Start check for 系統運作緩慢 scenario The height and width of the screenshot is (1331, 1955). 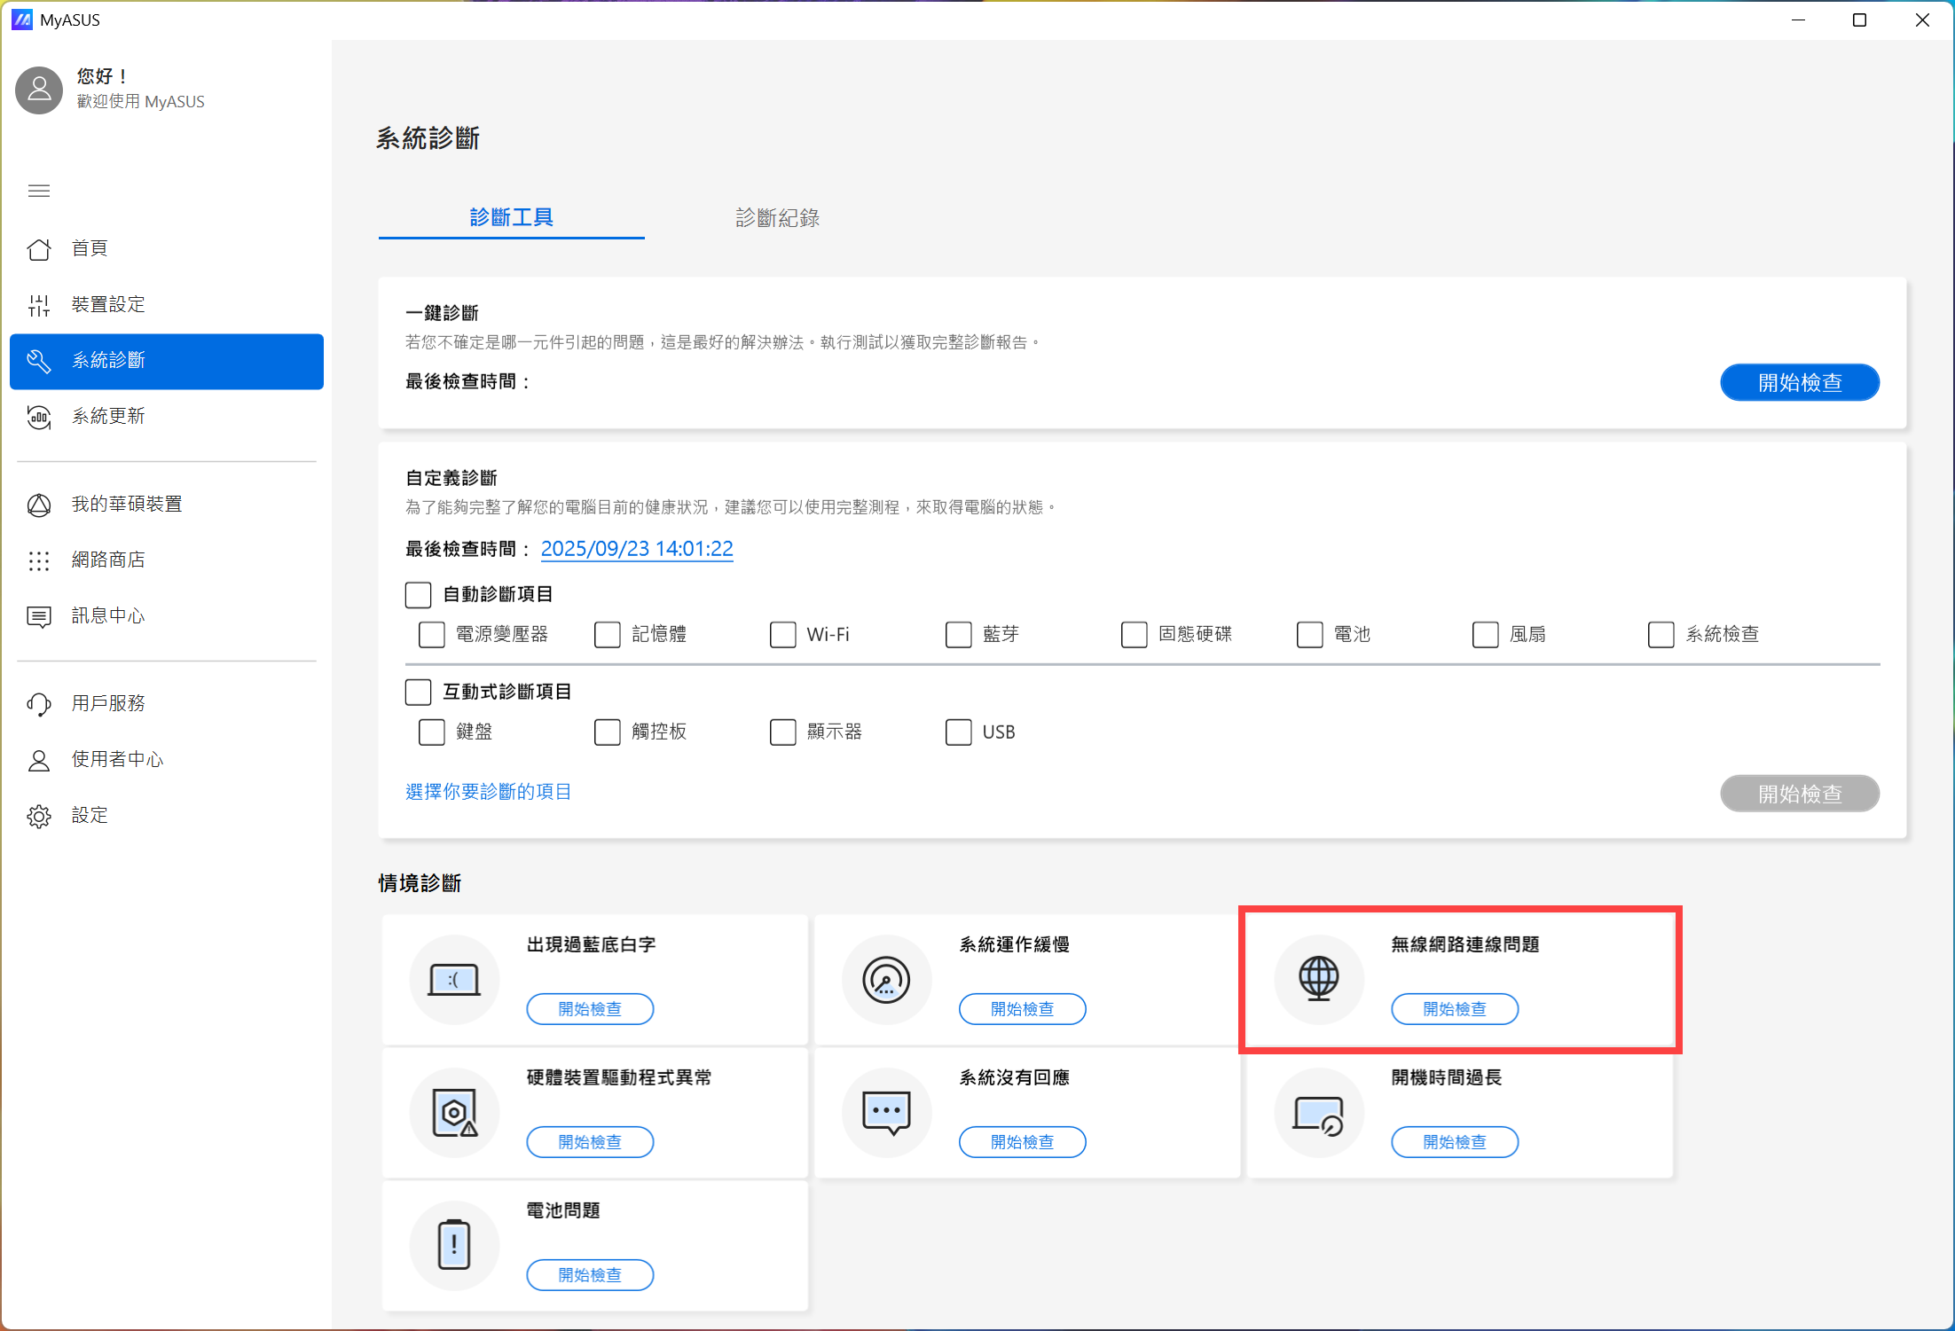(1022, 1009)
